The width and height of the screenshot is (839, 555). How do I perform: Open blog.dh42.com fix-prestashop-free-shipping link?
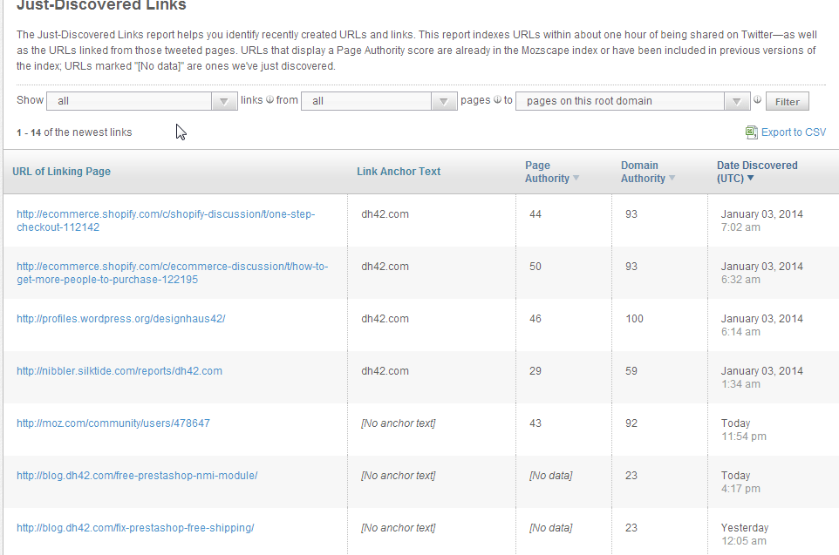click(135, 528)
